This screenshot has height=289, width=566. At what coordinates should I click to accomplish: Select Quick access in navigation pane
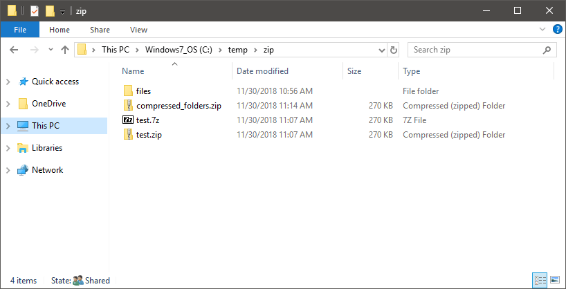point(55,82)
